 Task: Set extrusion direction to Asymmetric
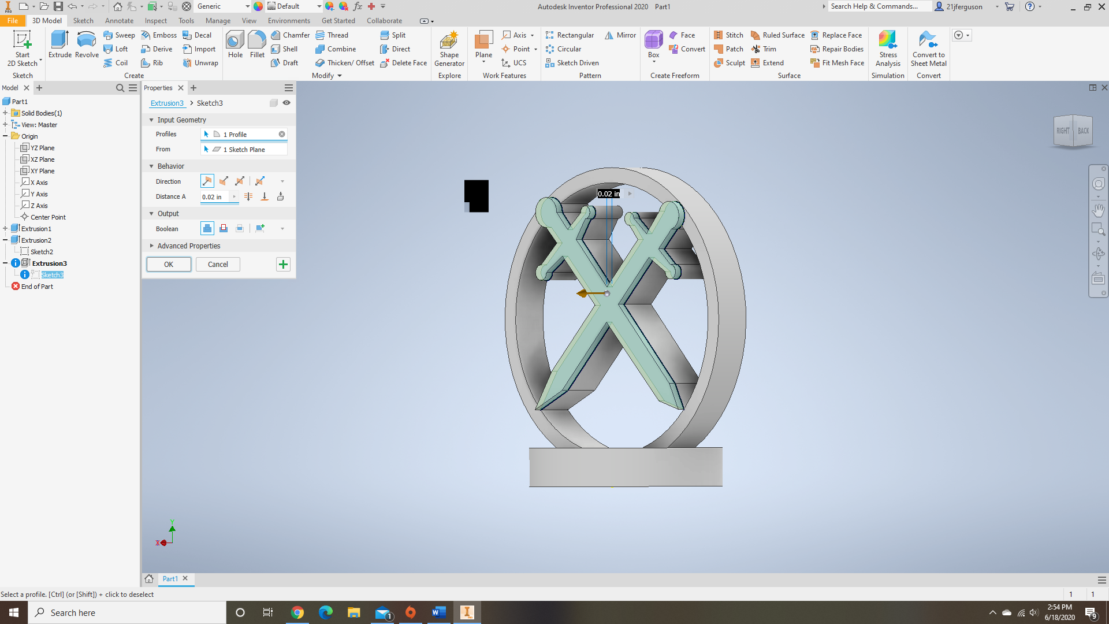(260, 181)
